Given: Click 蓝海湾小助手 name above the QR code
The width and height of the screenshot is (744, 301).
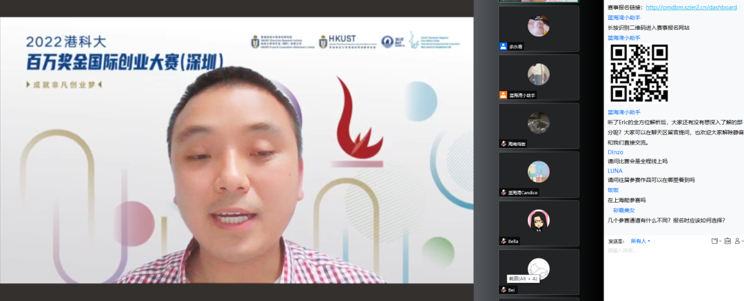Looking at the screenshot, I should coord(624,37).
